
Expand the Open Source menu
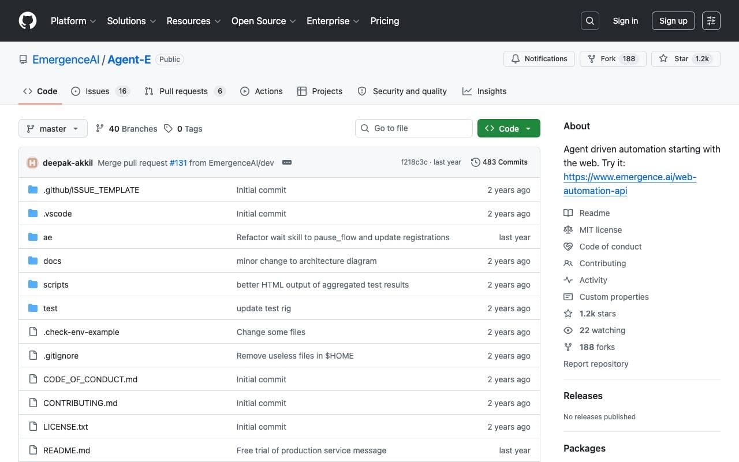(x=263, y=21)
